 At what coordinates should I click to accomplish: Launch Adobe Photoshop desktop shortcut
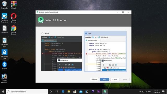pyautogui.click(x=4, y=79)
